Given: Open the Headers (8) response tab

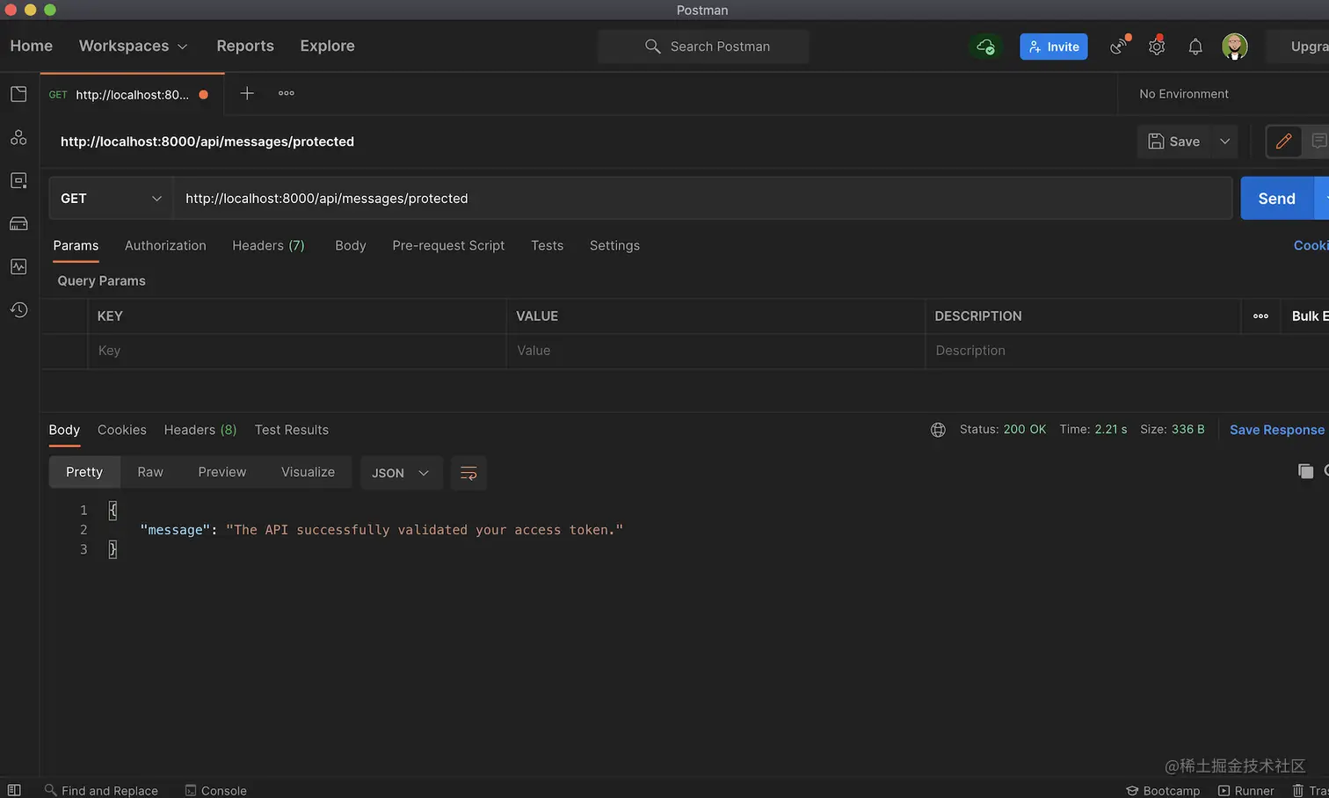Looking at the screenshot, I should pyautogui.click(x=200, y=430).
